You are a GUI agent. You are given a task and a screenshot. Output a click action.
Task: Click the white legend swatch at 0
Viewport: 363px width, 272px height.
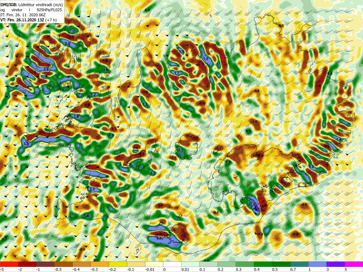point(172,264)
